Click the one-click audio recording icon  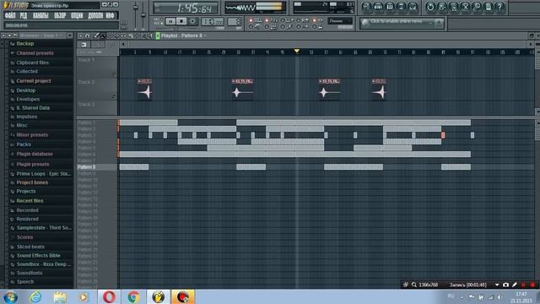pos(465,7)
